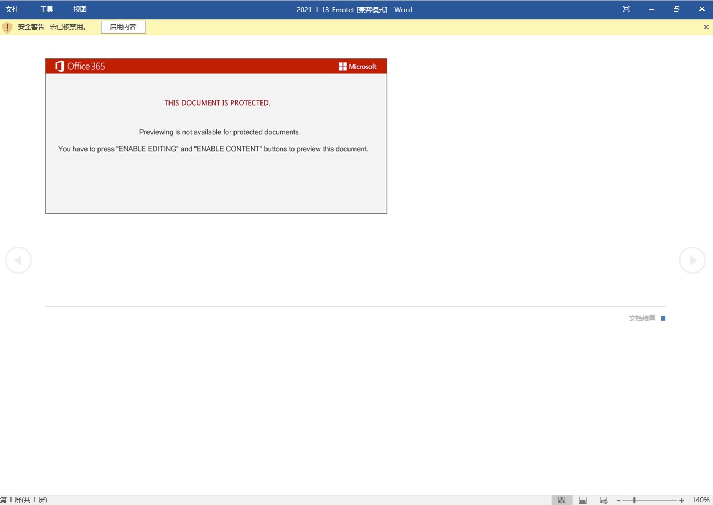The width and height of the screenshot is (713, 505).
Task: Go to next page with right arrow
Action: pyautogui.click(x=692, y=260)
